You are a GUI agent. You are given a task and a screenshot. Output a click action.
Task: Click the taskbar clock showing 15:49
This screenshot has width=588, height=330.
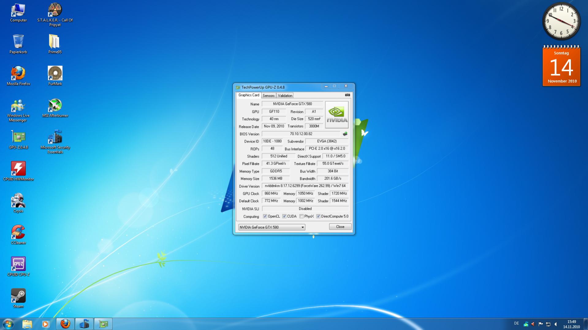click(571, 324)
